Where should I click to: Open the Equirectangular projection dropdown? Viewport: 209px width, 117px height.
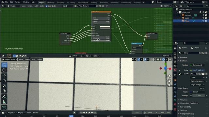tap(197, 81)
